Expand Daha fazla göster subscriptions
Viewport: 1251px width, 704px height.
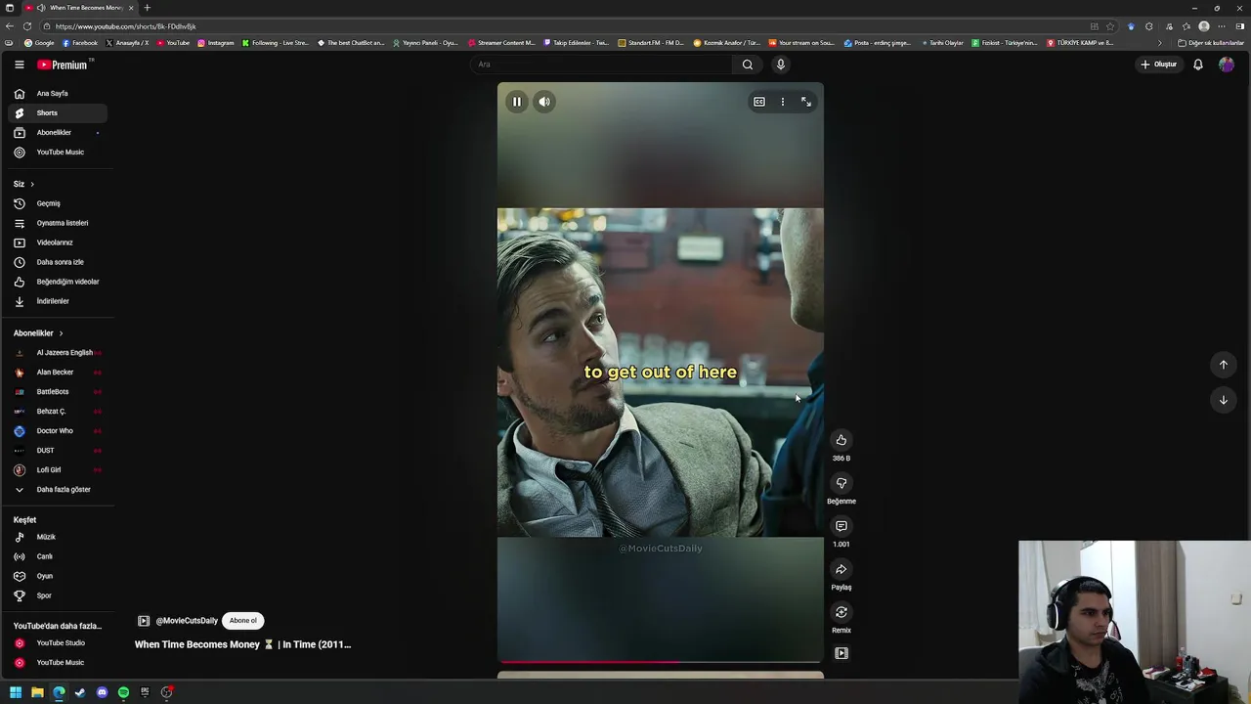(x=58, y=490)
